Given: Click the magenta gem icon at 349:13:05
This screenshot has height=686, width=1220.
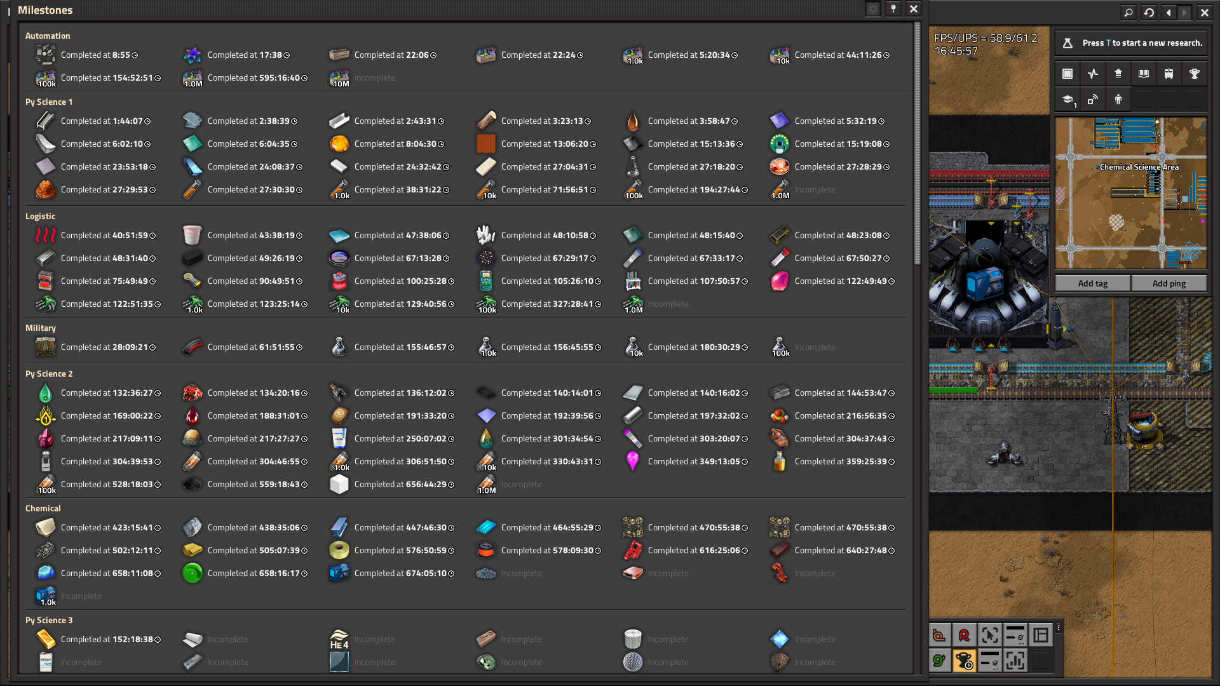Looking at the screenshot, I should click(x=633, y=461).
